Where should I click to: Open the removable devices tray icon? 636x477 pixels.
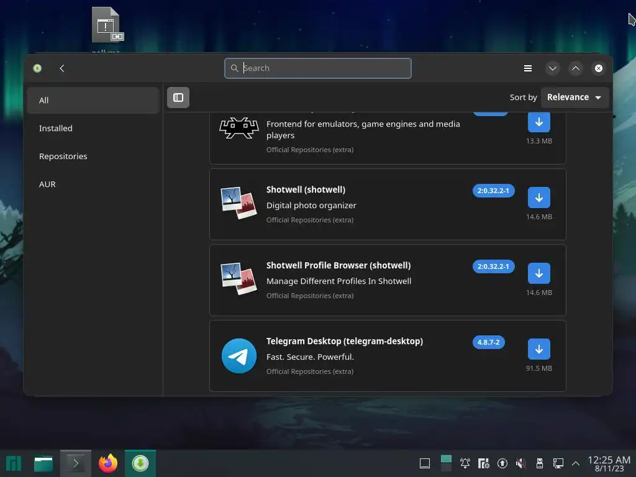(540, 463)
